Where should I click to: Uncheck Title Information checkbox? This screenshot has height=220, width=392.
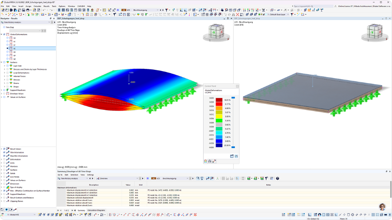[x=4, y=152]
